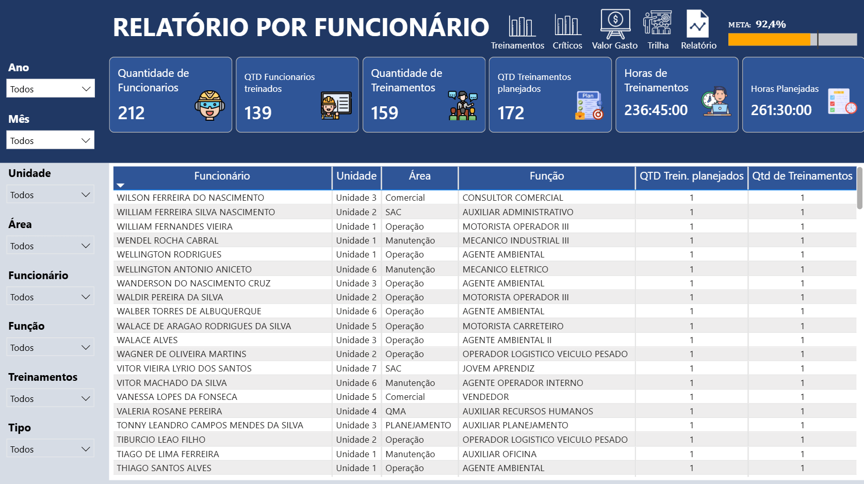Open the Relatório document icon
Image resolution: width=864 pixels, height=484 pixels.
coord(697,24)
